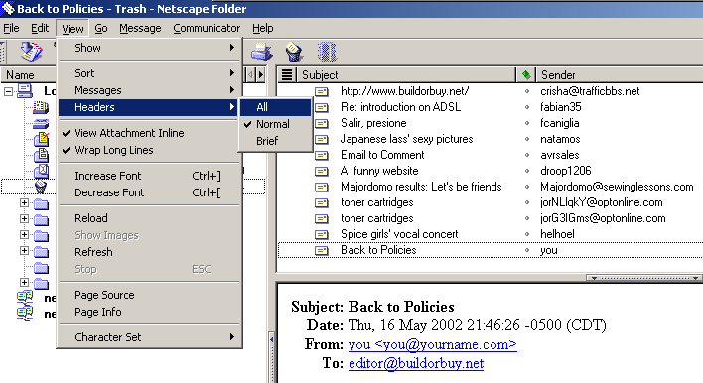Click the you@yourname.com sender link
Image resolution: width=703 pixels, height=383 pixels.
click(433, 344)
